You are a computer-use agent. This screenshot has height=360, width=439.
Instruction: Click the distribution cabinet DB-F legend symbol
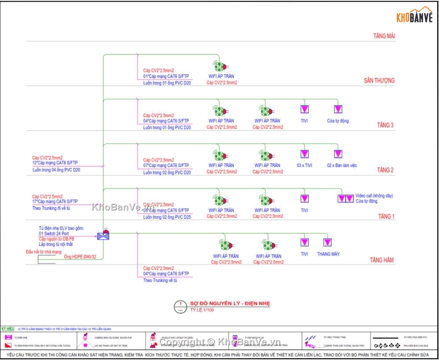pyautogui.click(x=7, y=345)
